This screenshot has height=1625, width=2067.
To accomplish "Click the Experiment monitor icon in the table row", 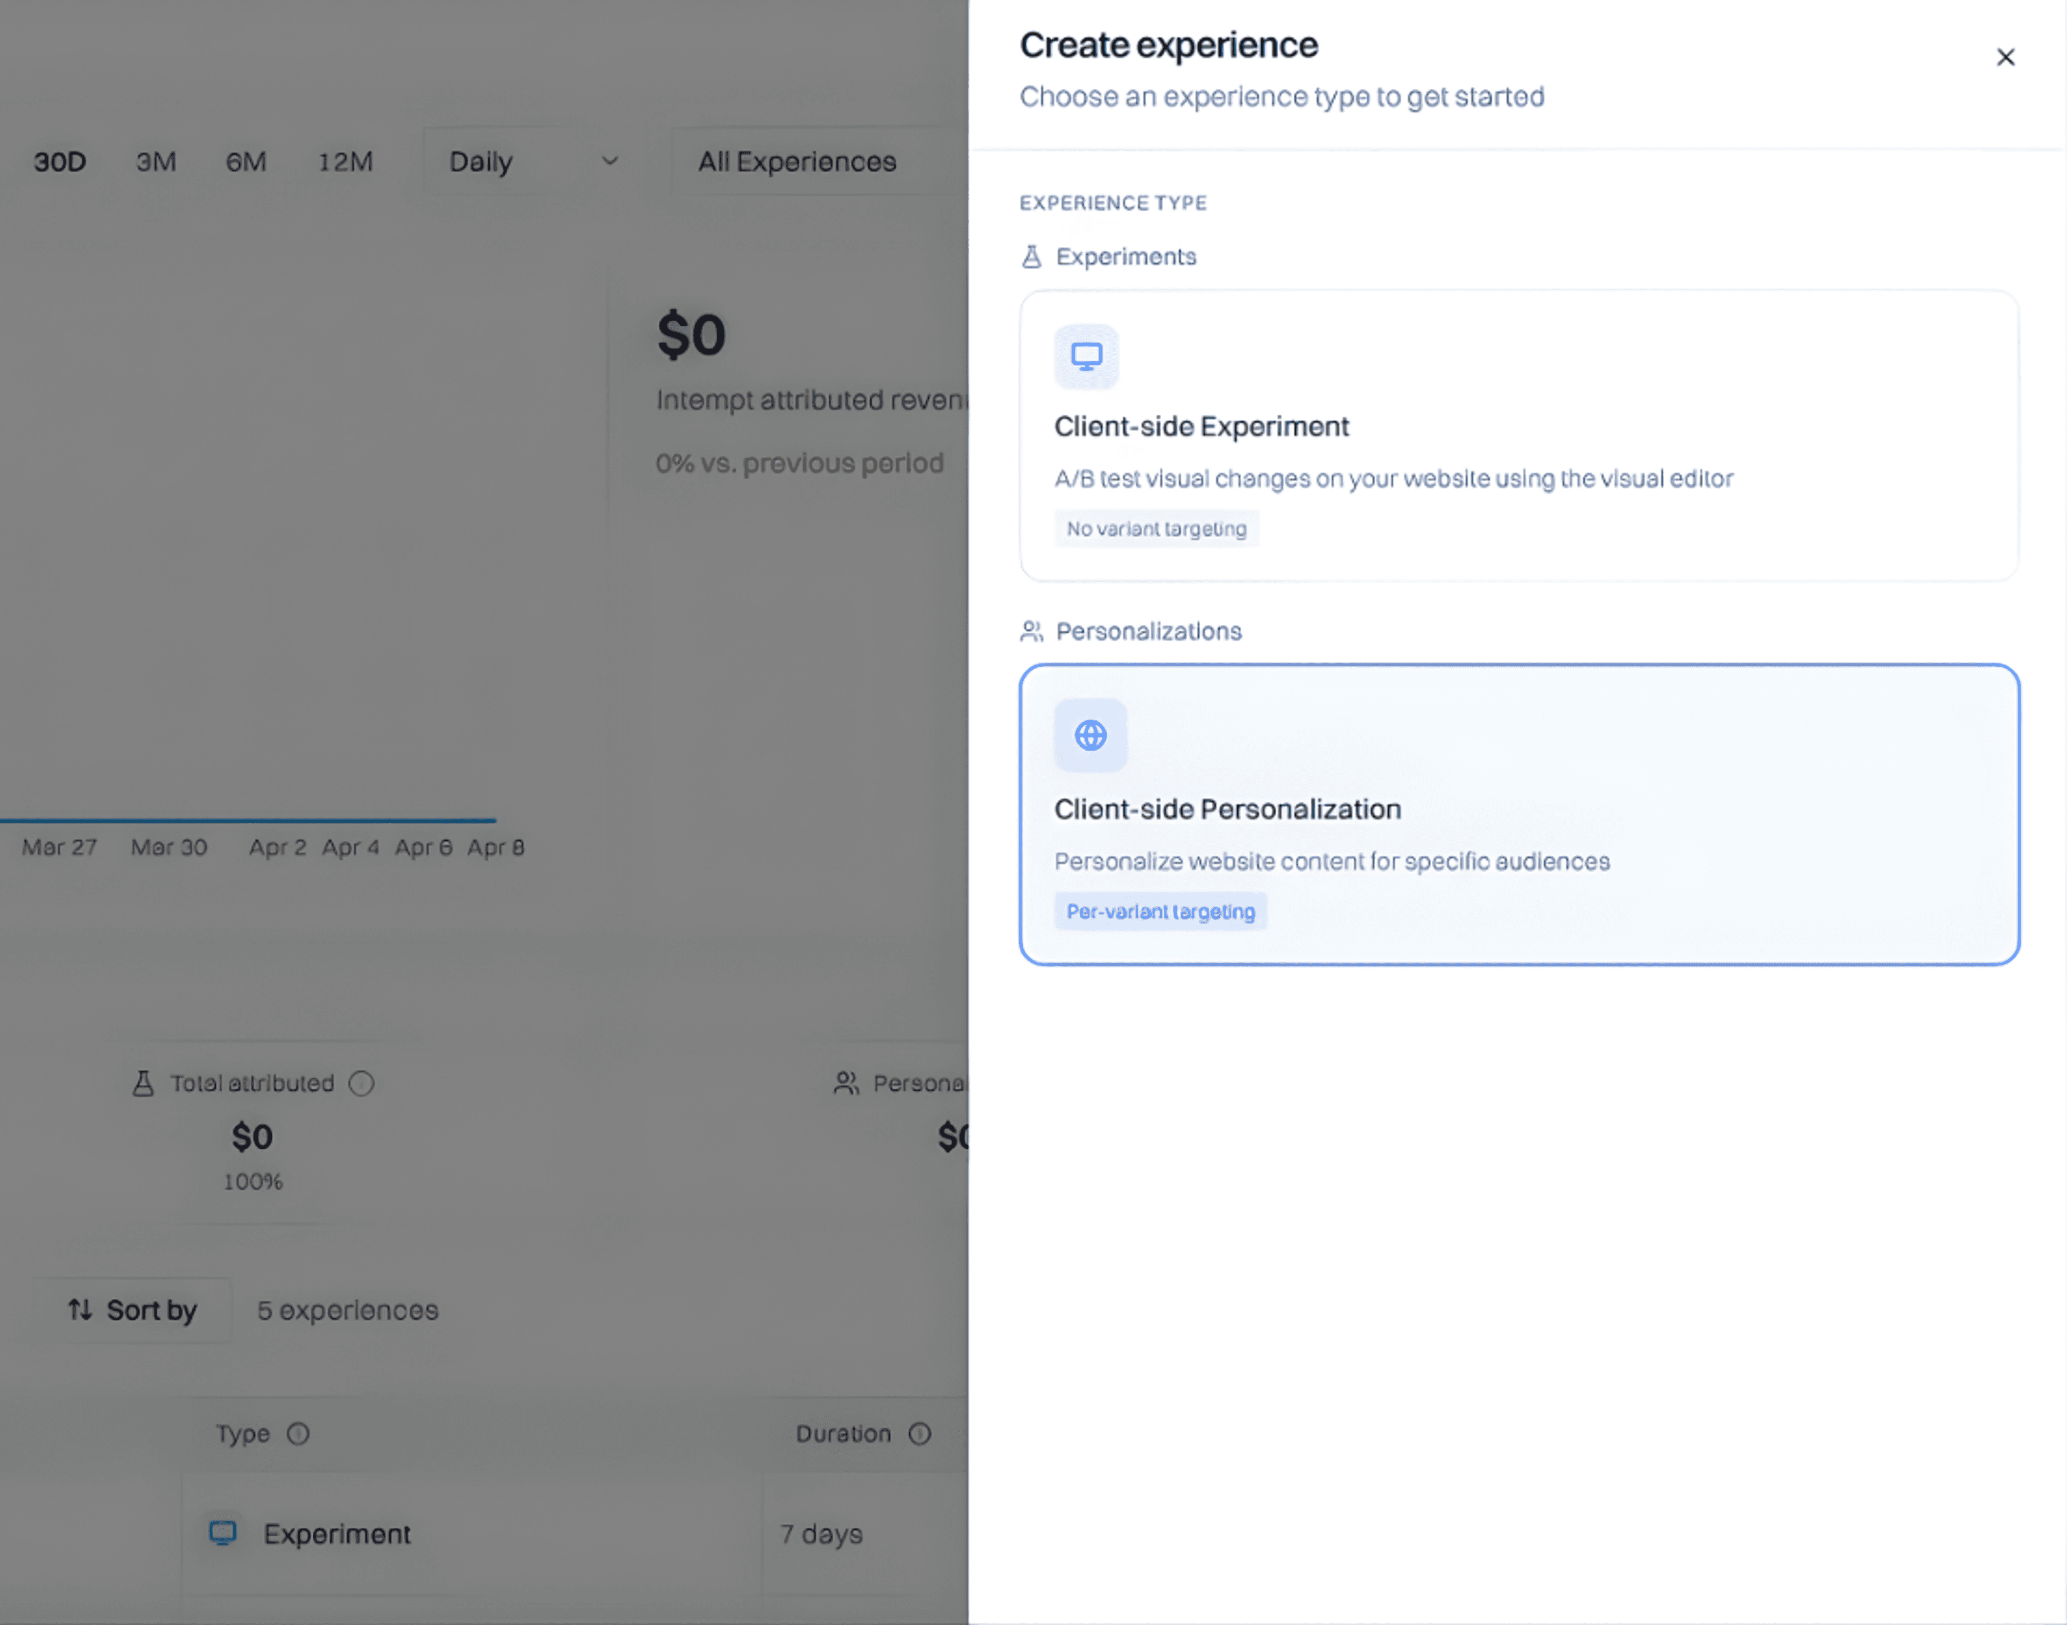I will (x=223, y=1532).
